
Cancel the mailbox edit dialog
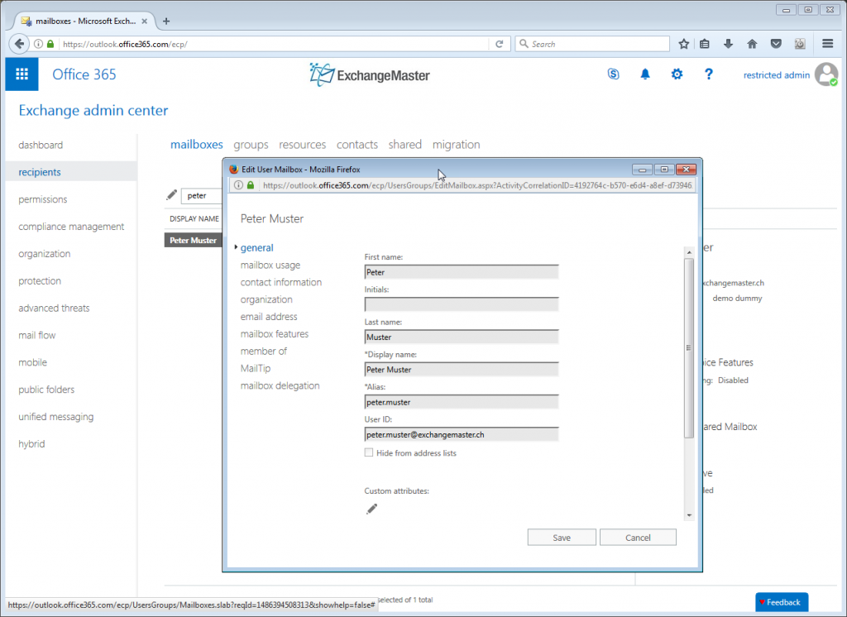point(638,537)
